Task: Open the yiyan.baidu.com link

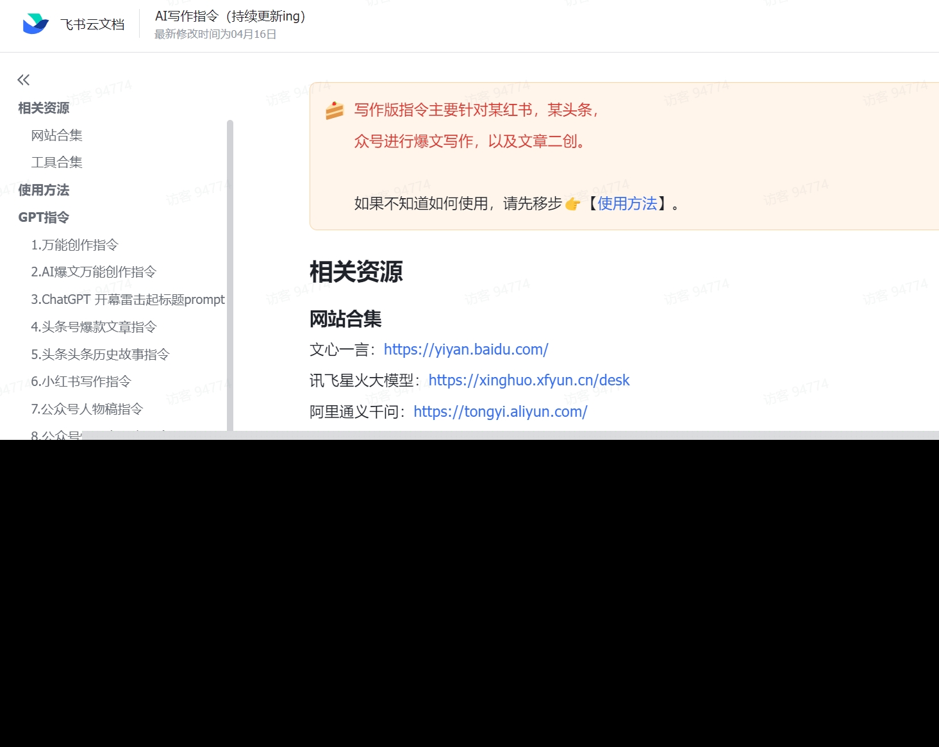Action: 466,349
